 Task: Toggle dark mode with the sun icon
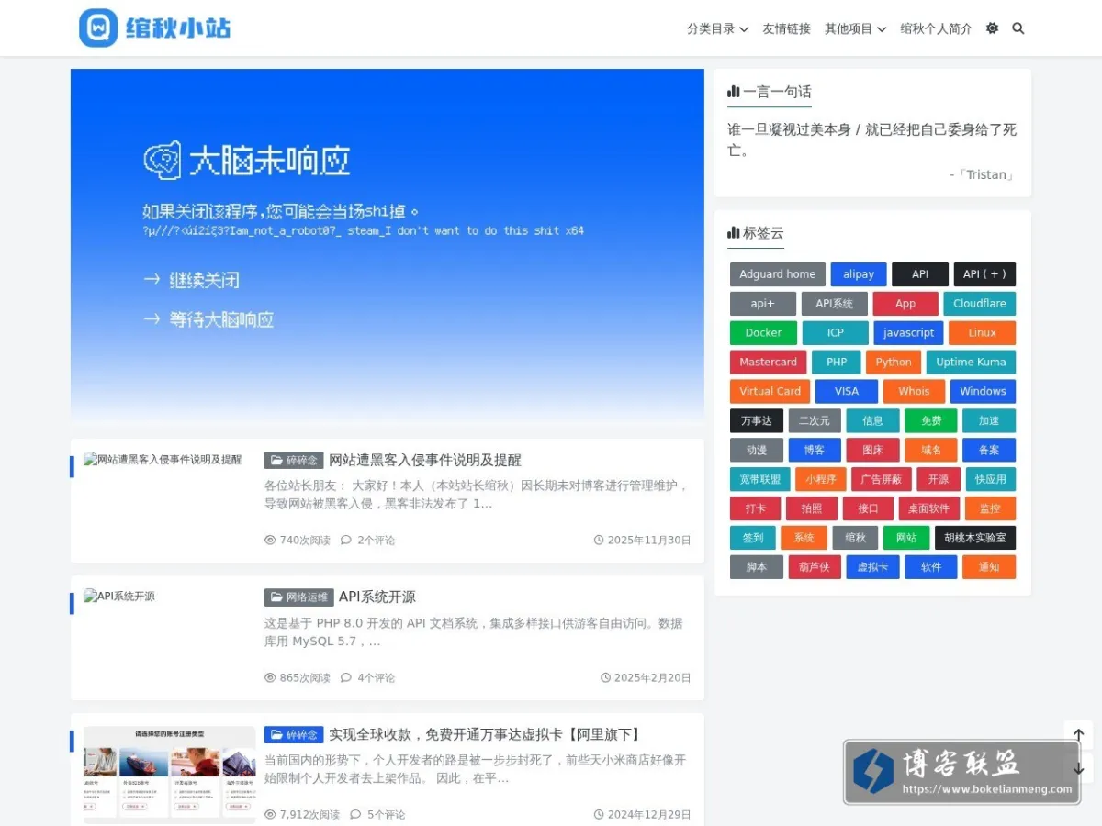pyautogui.click(x=992, y=28)
